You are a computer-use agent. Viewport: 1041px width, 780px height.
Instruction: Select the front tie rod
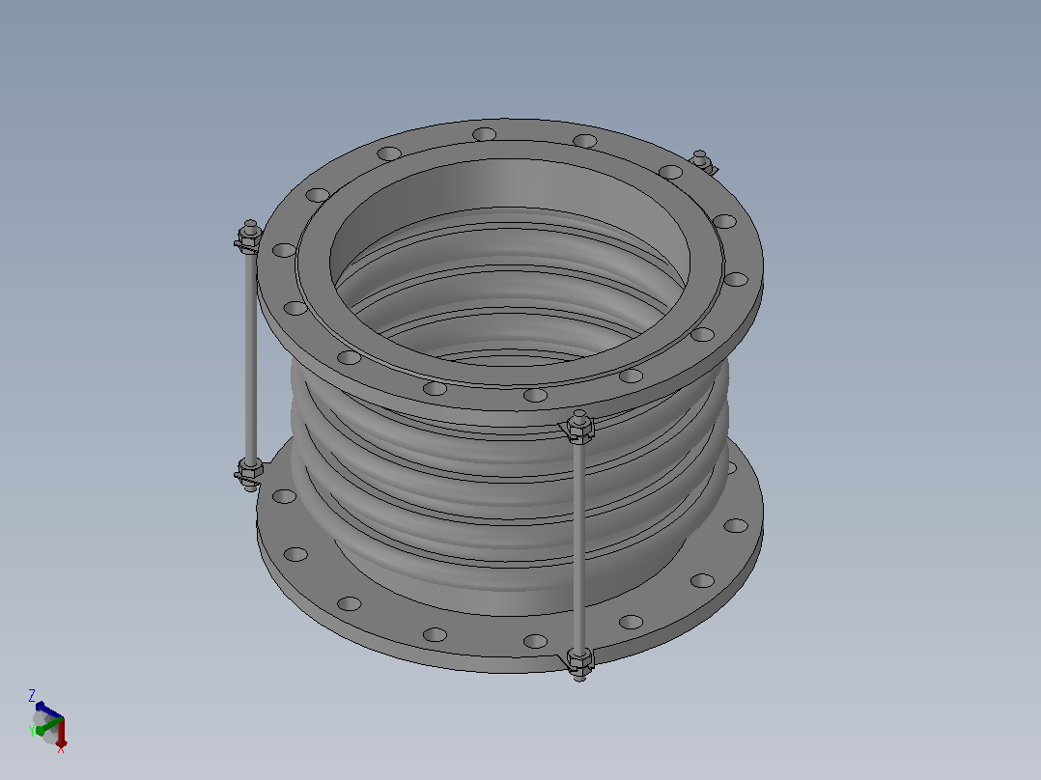pos(579,545)
